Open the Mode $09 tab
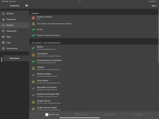The width and height of the screenshot is (159, 119). click(x=137, y=115)
